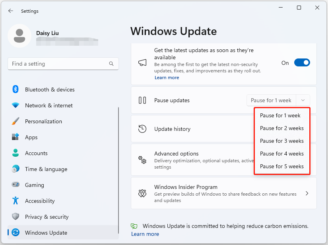Click the sidebar vertical scrollbar
The width and height of the screenshot is (328, 245).
pyautogui.click(x=118, y=171)
